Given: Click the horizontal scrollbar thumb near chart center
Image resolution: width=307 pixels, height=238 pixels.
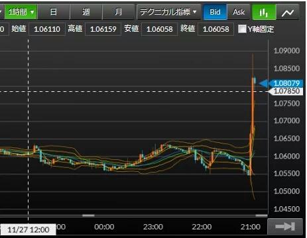Looking at the screenshot, I should click(88, 216).
